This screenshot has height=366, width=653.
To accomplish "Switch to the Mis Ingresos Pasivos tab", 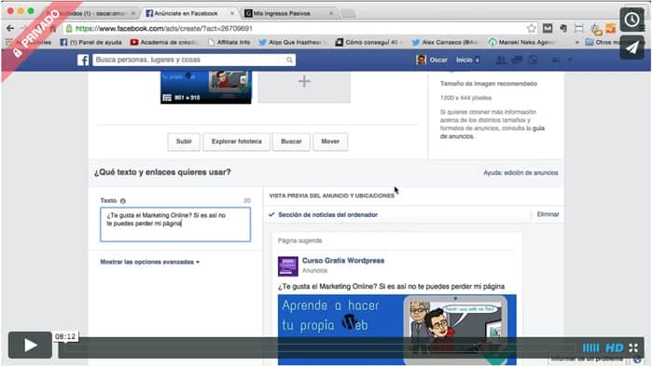I will click(x=282, y=13).
